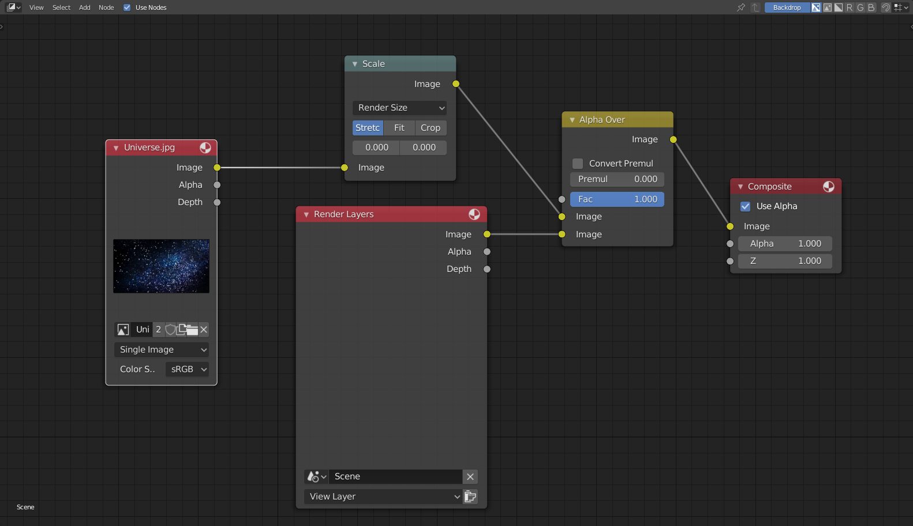Enable the Convert Premul checkbox

pos(578,164)
